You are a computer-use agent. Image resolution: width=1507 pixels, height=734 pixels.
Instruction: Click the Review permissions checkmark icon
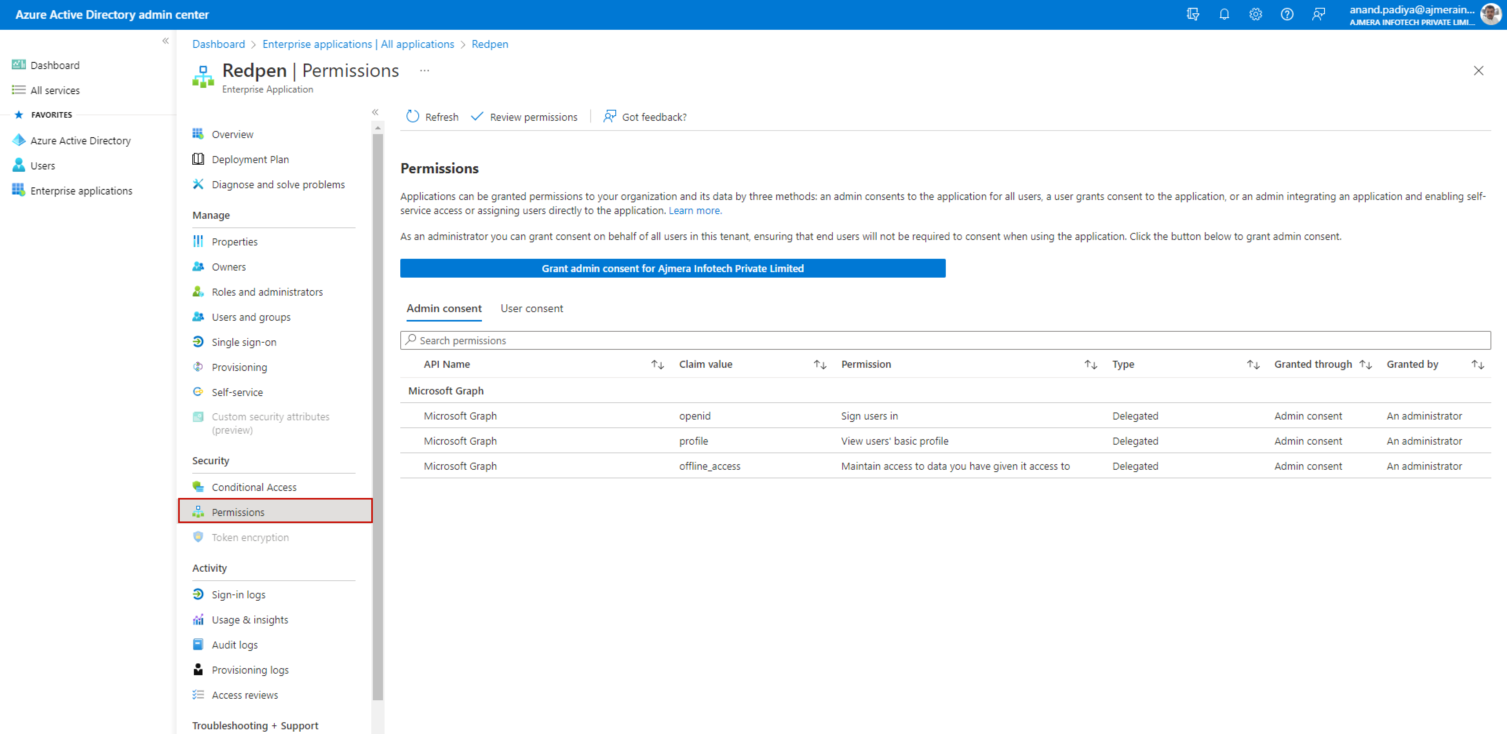point(477,117)
